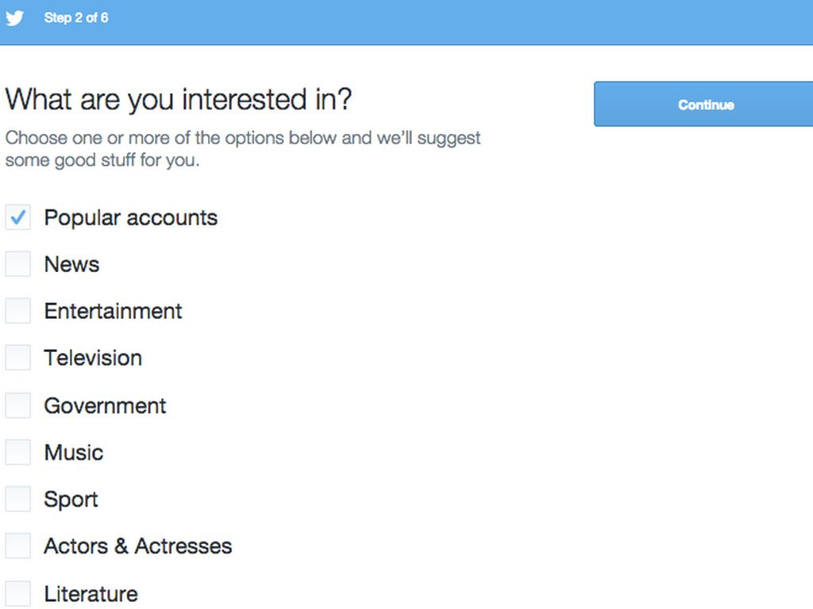This screenshot has height=609, width=813.
Task: Click the Government label text
Action: tap(105, 406)
